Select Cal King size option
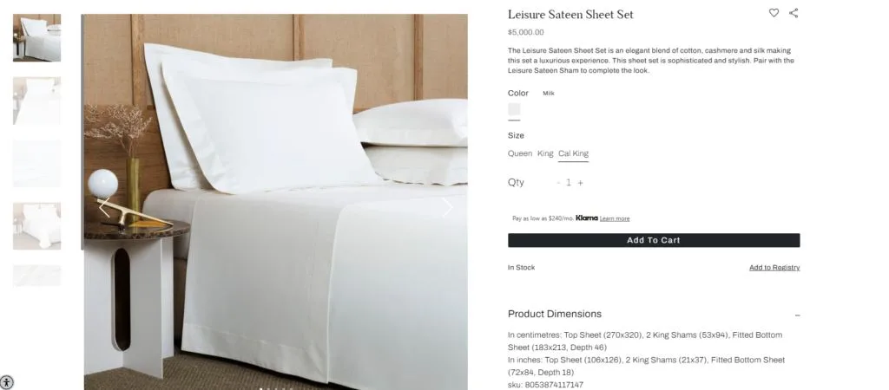Image resolution: width=889 pixels, height=390 pixels. tap(573, 153)
